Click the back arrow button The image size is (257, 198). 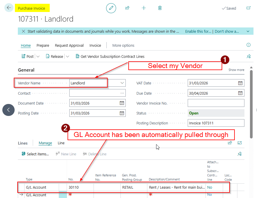point(9,8)
